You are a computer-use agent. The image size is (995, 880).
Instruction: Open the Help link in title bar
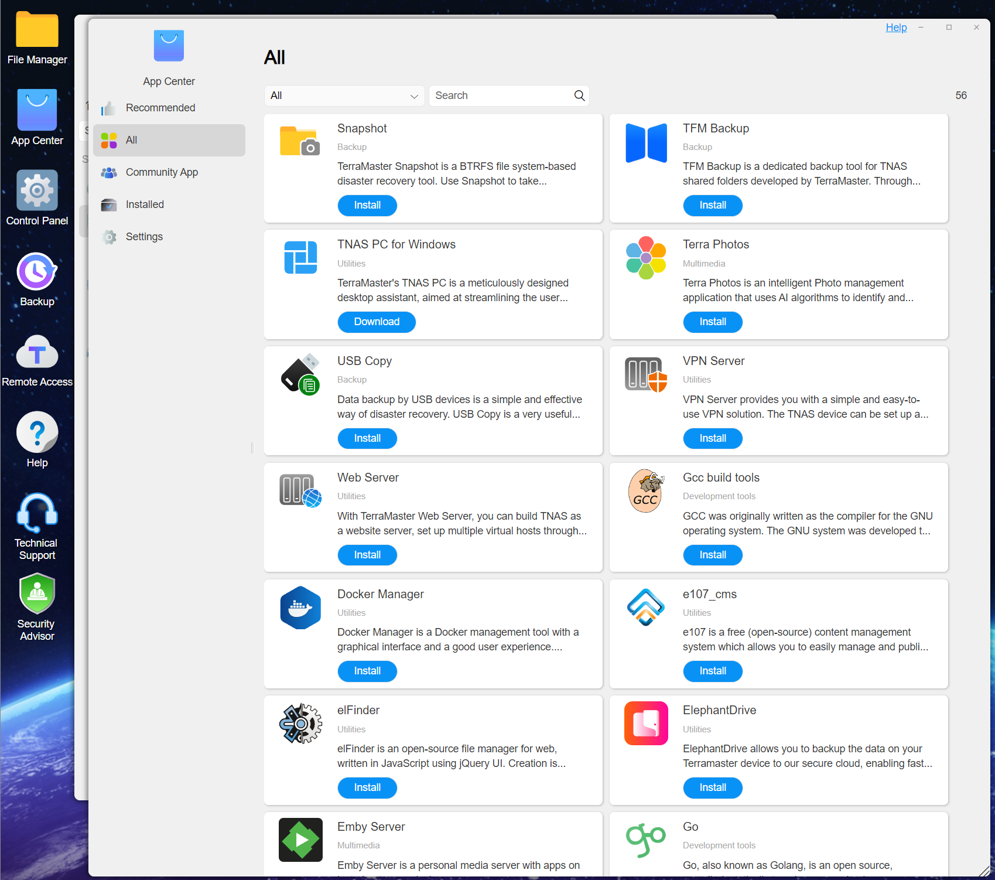[x=896, y=28]
